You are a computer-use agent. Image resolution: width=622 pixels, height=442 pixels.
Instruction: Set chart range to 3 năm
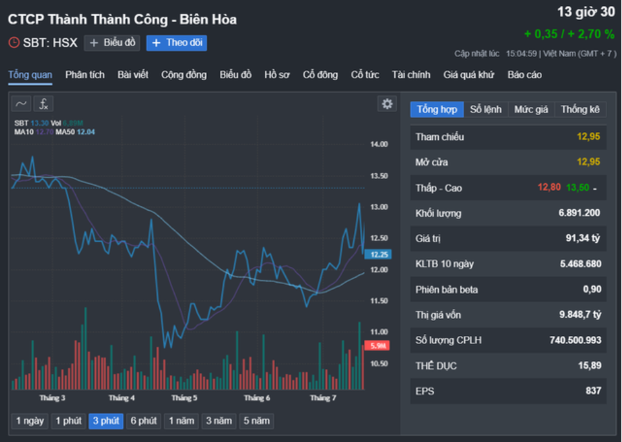tap(219, 421)
